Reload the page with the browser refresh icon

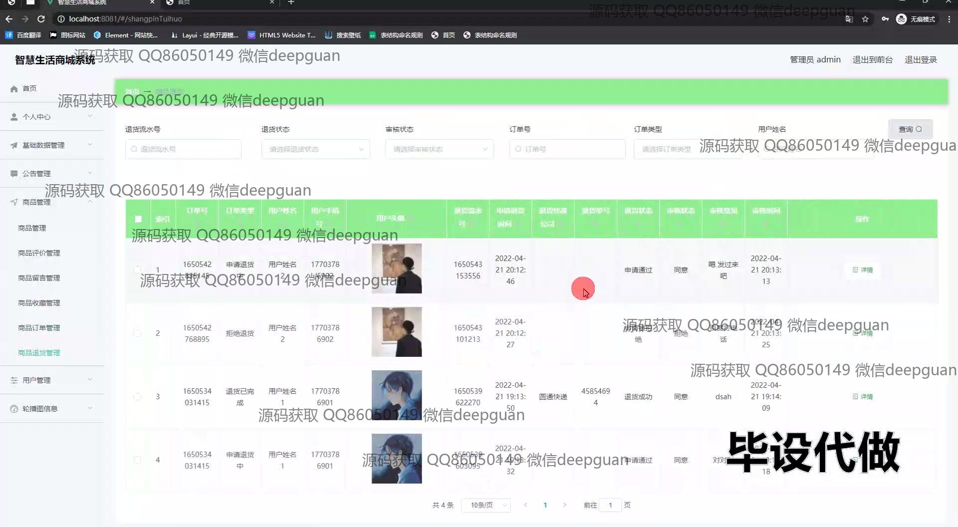(x=41, y=19)
